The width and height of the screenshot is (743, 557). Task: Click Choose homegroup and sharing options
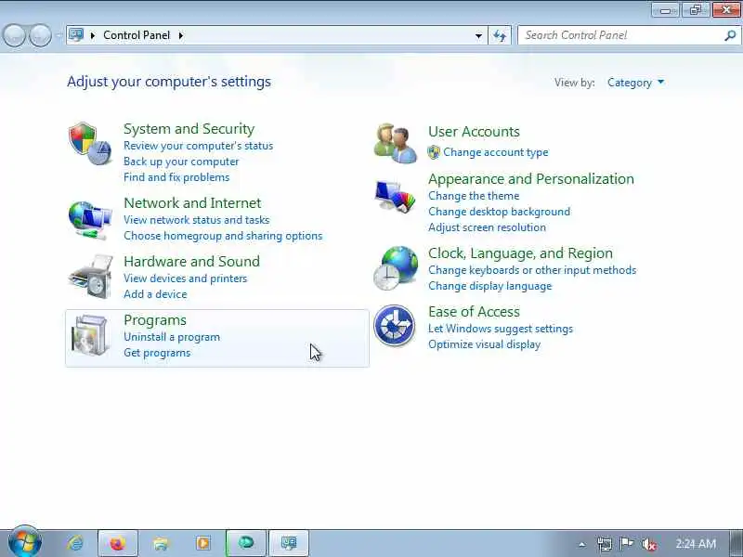223,236
